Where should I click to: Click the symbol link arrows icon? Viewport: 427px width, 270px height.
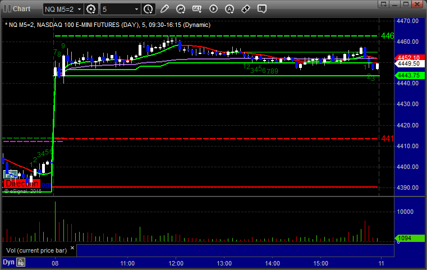click(246, 9)
